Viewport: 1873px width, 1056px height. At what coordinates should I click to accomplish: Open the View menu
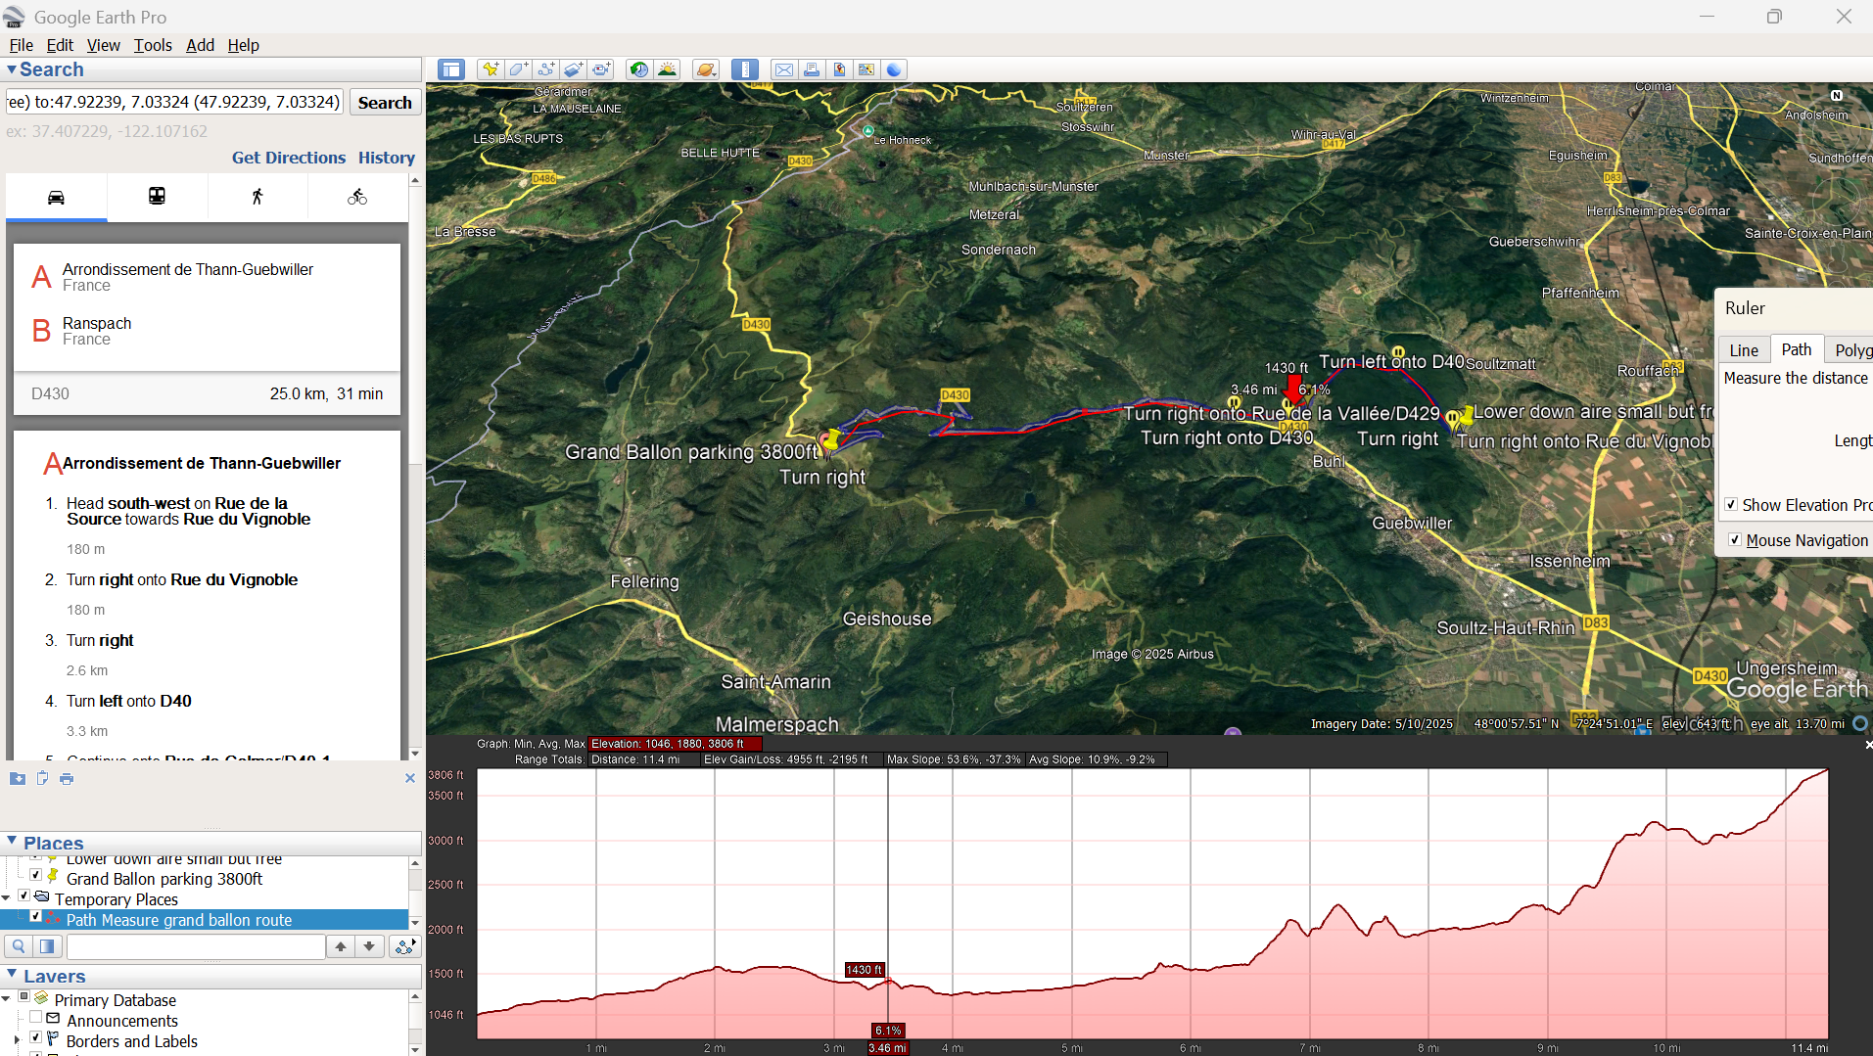103,45
